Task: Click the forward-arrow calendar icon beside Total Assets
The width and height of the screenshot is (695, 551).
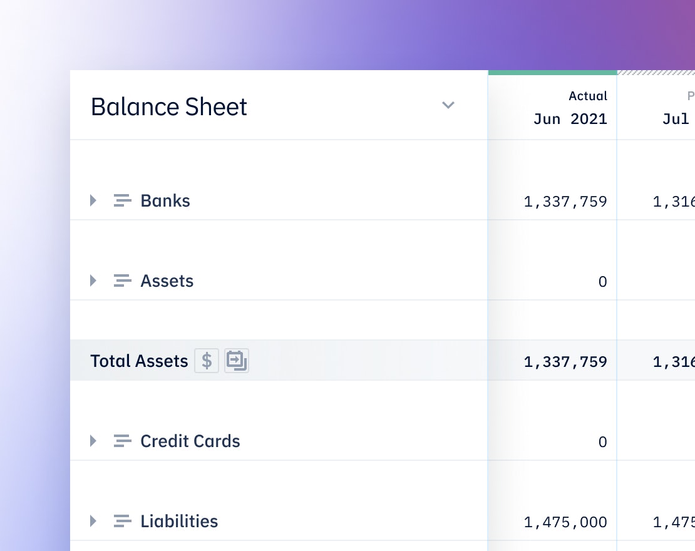Action: [236, 361]
